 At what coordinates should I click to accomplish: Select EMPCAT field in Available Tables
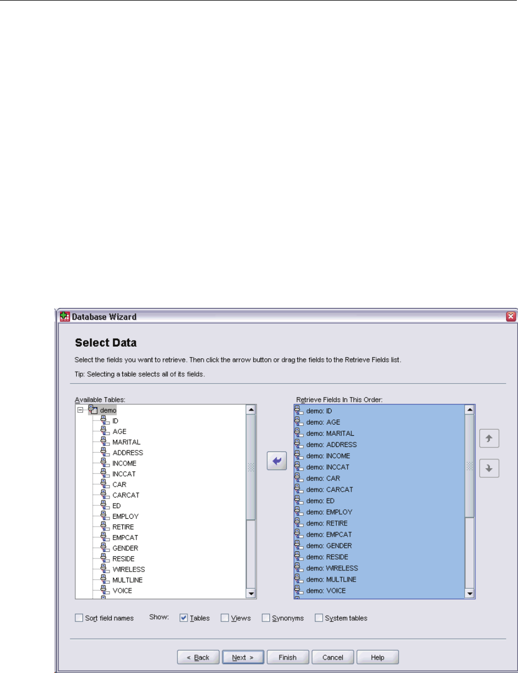(125, 537)
